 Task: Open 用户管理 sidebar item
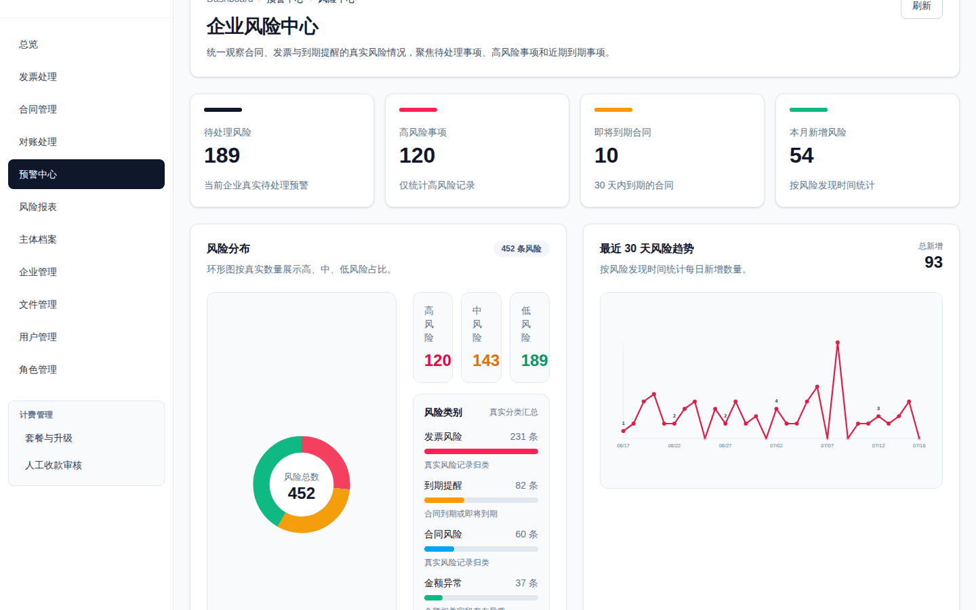pyautogui.click(x=86, y=337)
